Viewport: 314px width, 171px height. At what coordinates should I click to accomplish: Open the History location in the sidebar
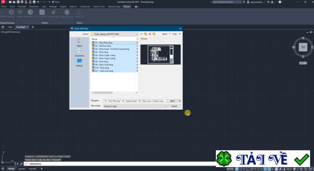pyautogui.click(x=79, y=43)
